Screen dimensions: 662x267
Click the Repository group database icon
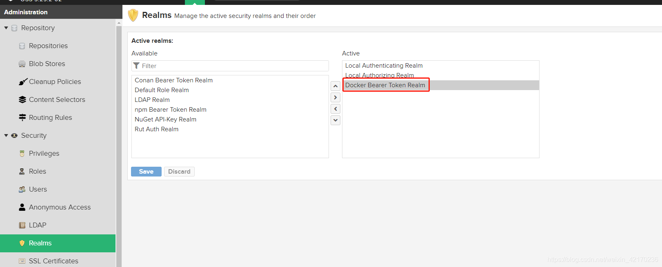(x=14, y=28)
